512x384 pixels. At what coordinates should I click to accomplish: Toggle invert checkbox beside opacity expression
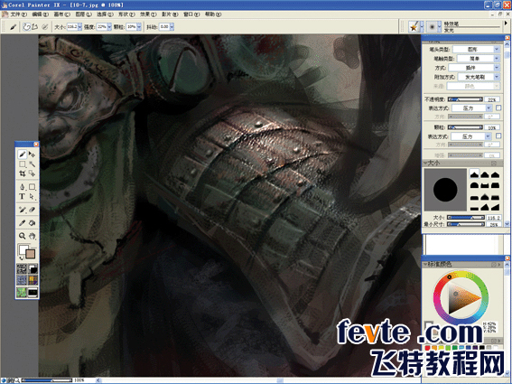(498, 108)
